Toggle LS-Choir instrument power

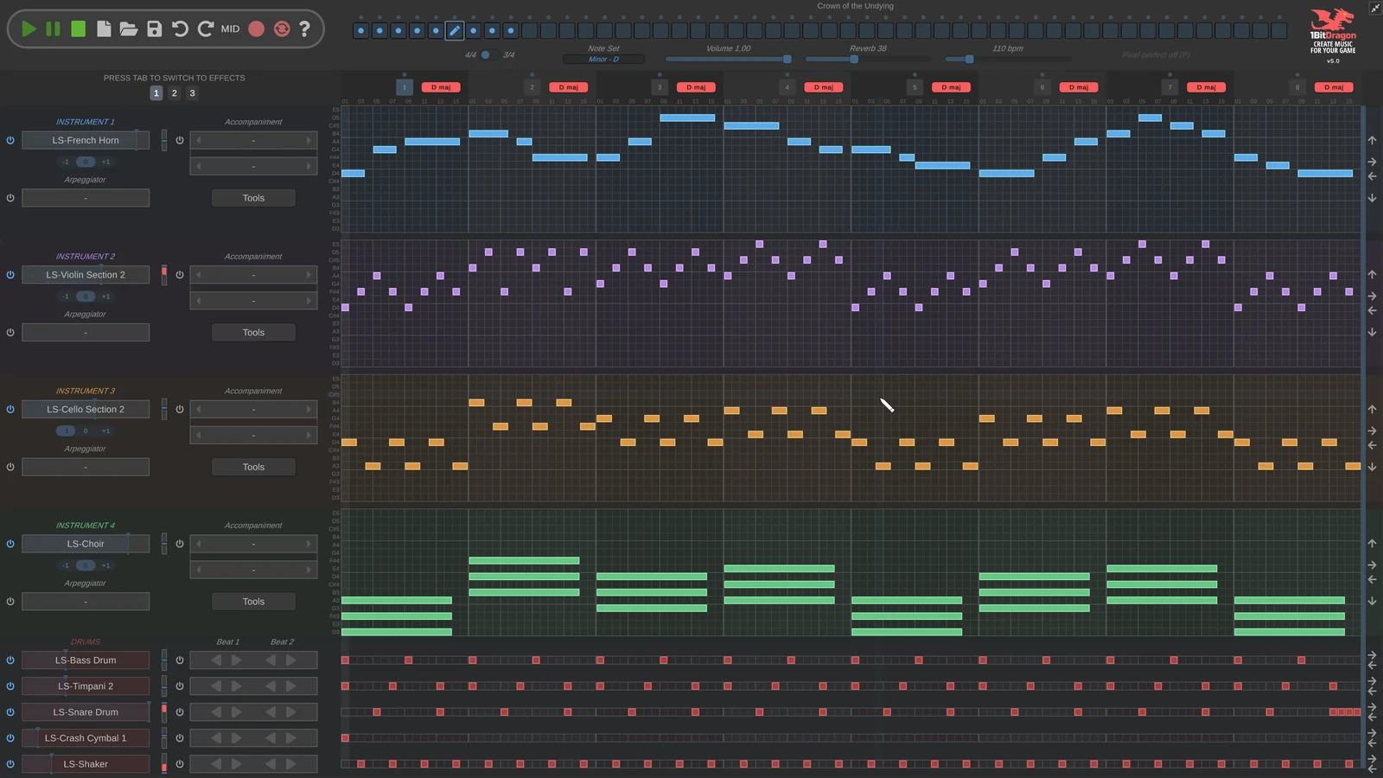(x=10, y=544)
